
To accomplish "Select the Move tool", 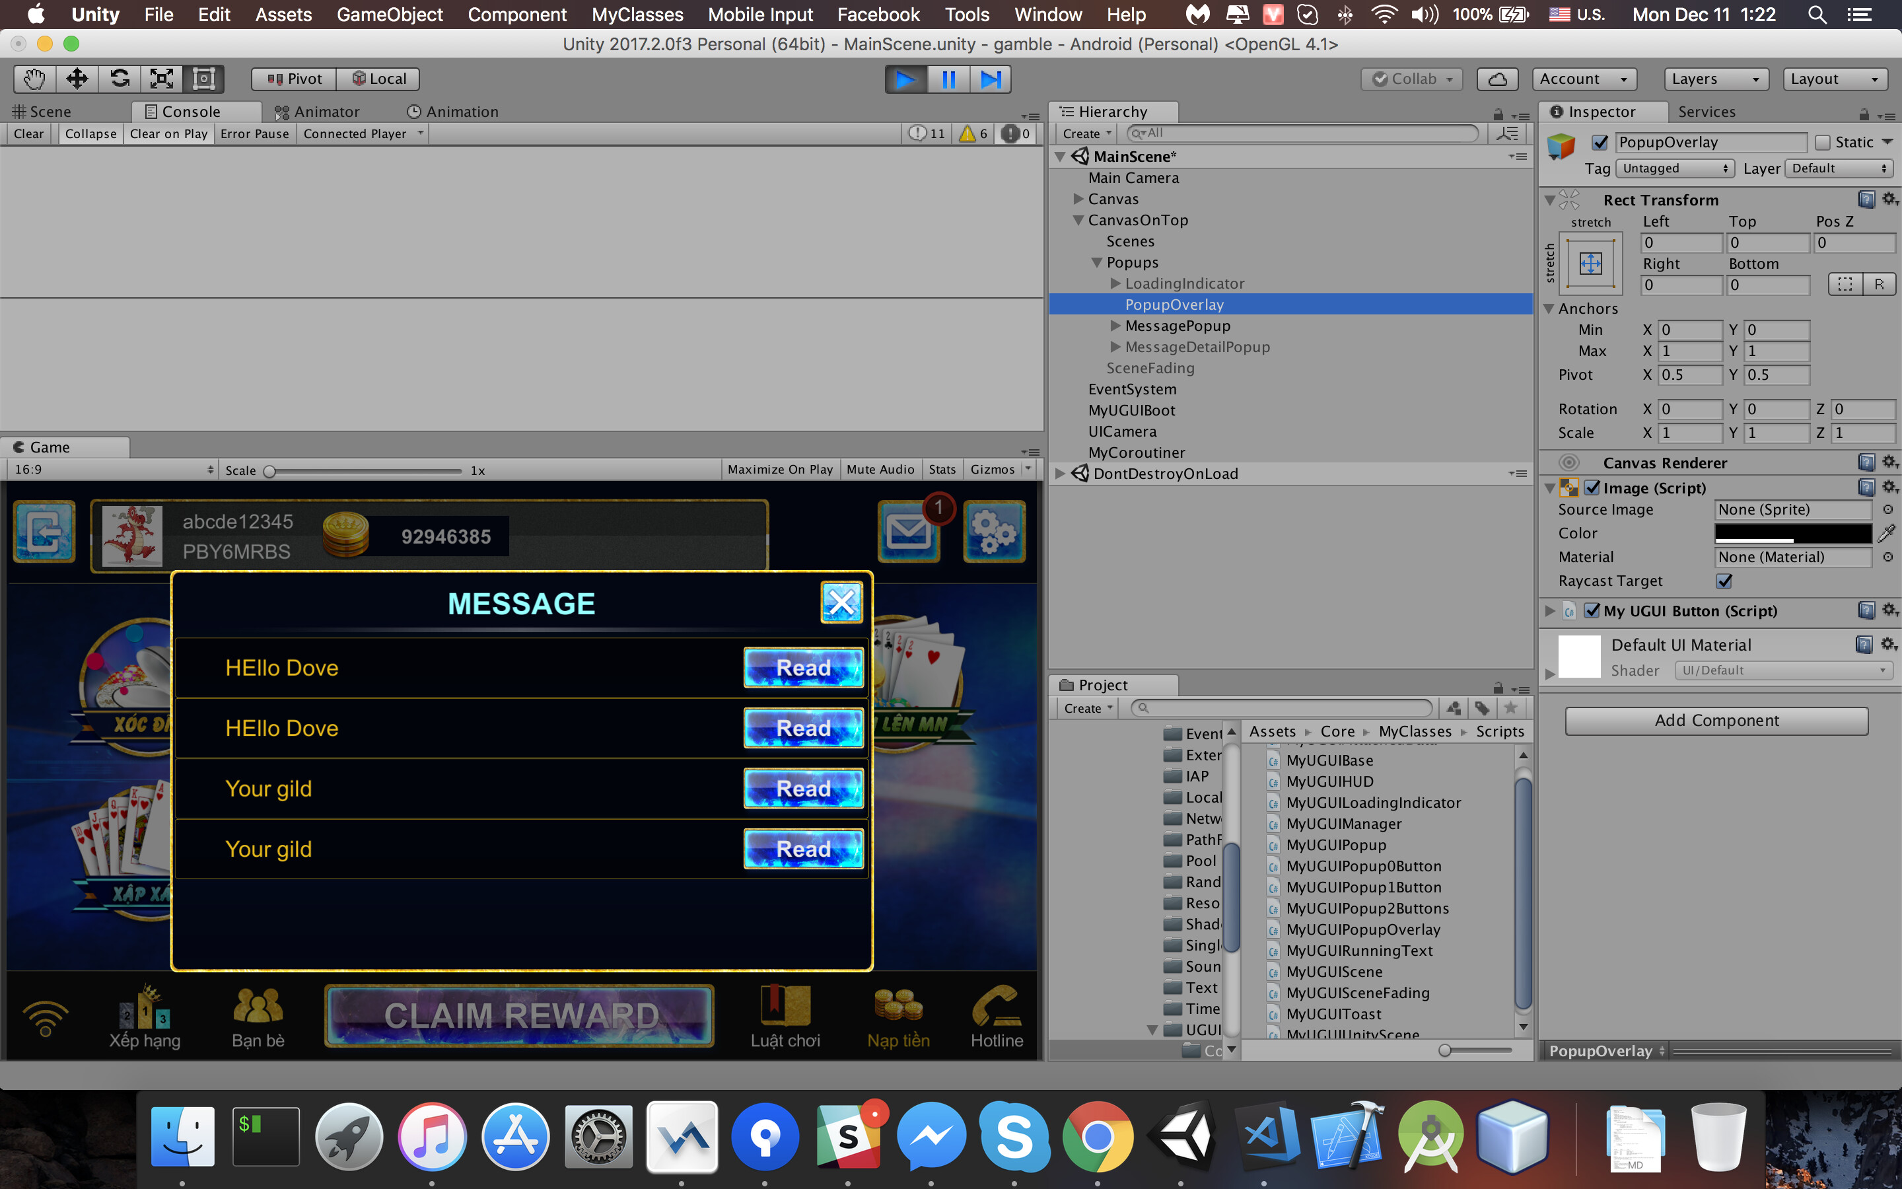I will click(x=76, y=79).
